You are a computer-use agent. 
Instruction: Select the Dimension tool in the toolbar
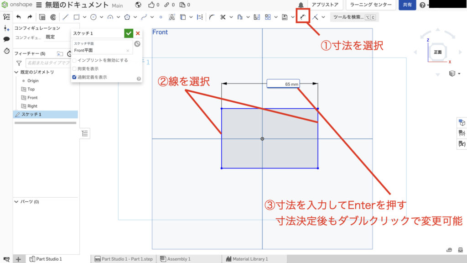303,17
